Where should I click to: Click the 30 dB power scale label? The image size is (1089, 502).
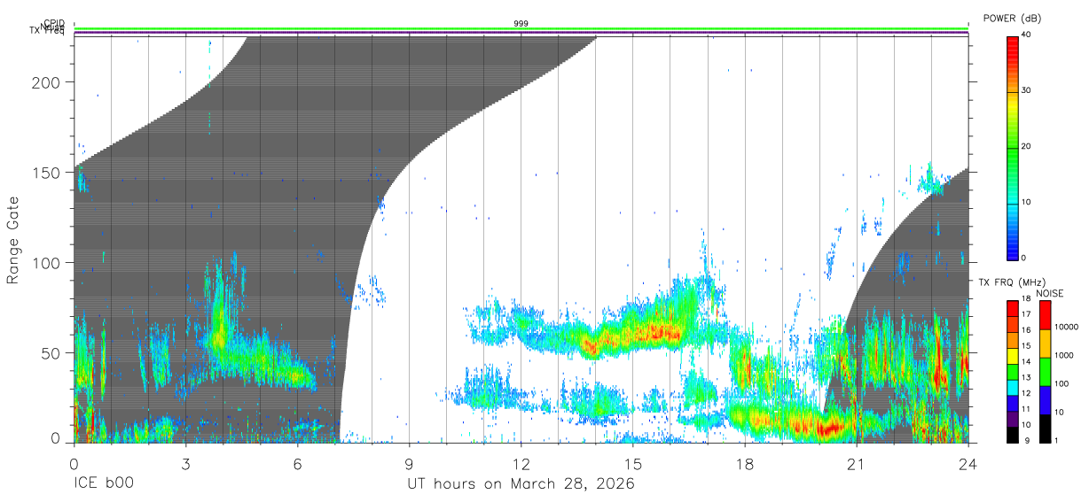[1027, 91]
